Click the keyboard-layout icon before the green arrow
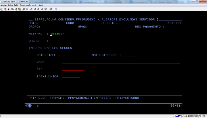Viewport: 207px width, 123px height. [x=27, y=9]
